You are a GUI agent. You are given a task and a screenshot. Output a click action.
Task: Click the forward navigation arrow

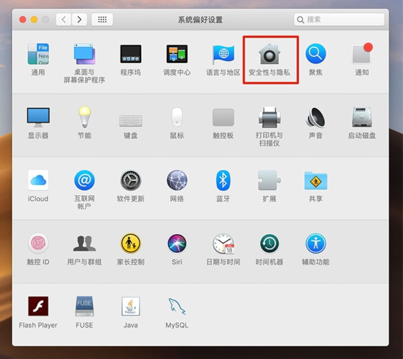click(x=79, y=19)
